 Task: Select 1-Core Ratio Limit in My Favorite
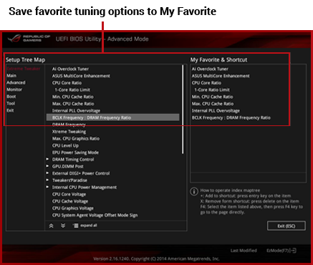pyautogui.click(x=212, y=90)
